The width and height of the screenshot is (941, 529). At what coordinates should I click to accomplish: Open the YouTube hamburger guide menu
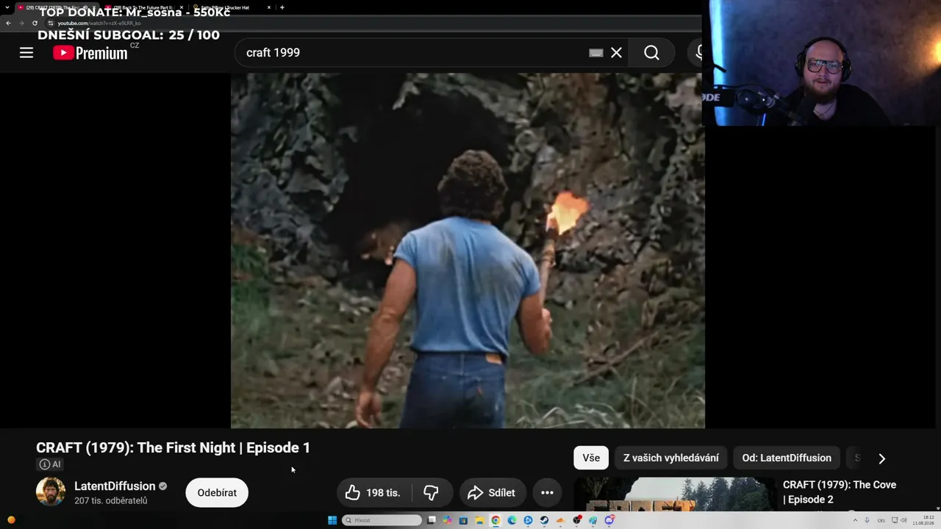tap(26, 53)
